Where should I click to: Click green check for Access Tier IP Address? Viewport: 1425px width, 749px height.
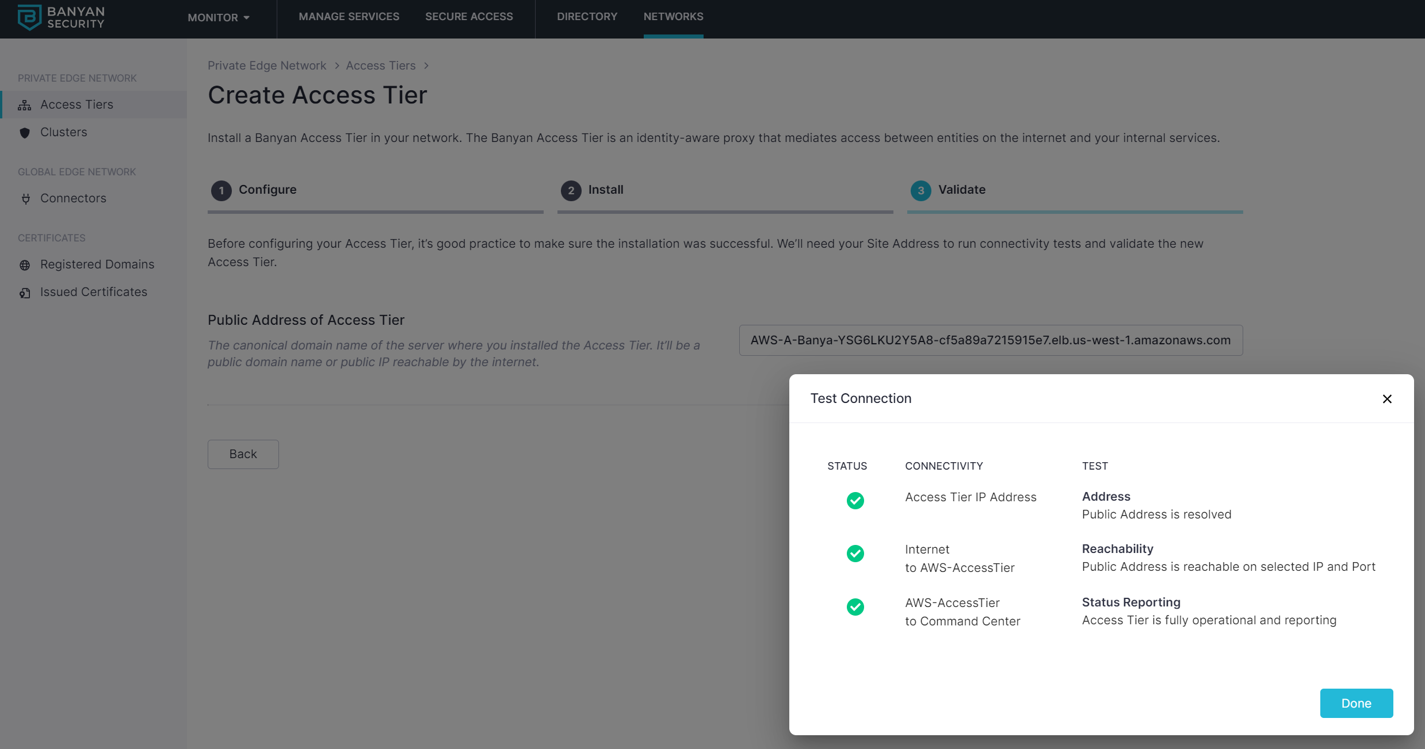tap(855, 500)
